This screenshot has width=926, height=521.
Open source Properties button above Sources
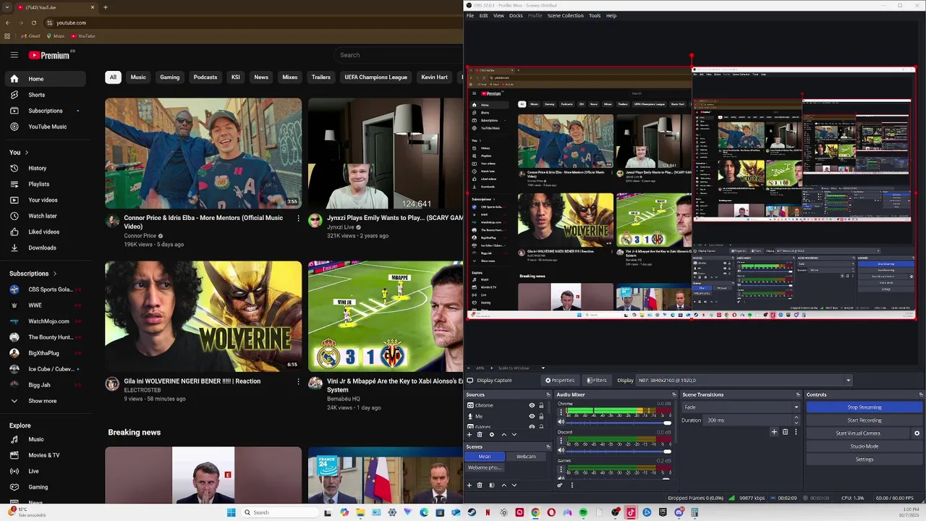pyautogui.click(x=560, y=380)
